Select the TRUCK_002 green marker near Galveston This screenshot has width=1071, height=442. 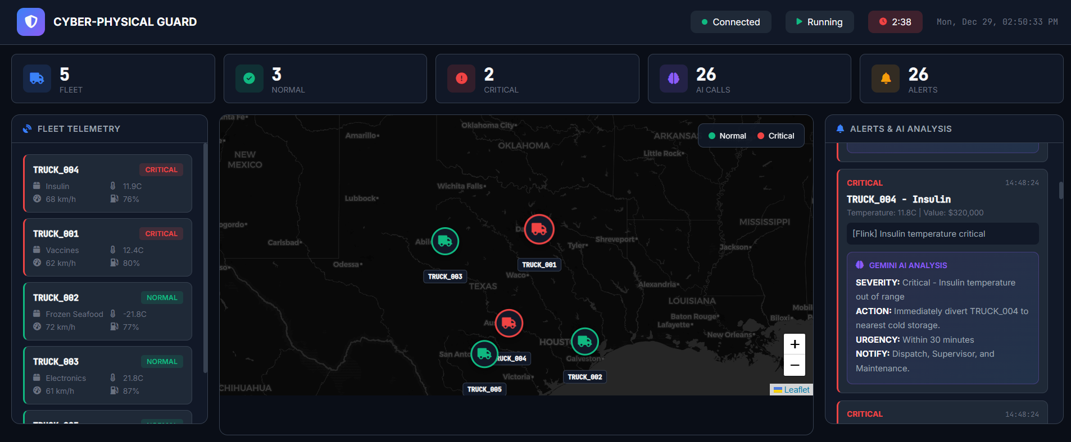point(585,342)
